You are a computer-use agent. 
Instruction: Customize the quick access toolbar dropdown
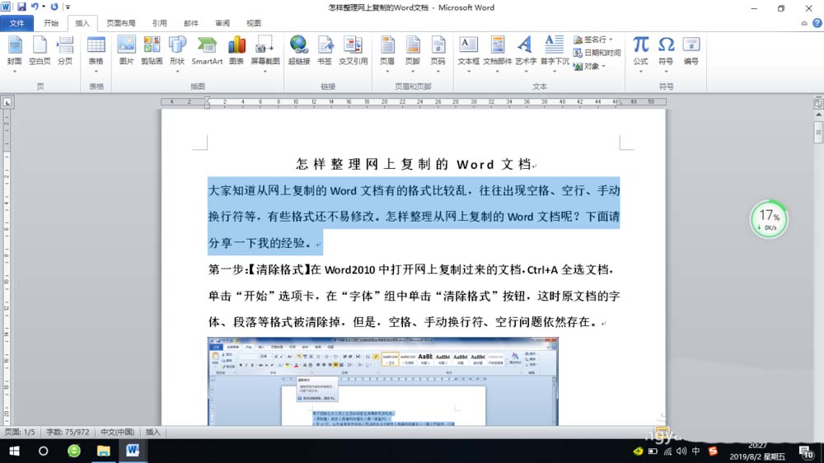click(x=68, y=7)
